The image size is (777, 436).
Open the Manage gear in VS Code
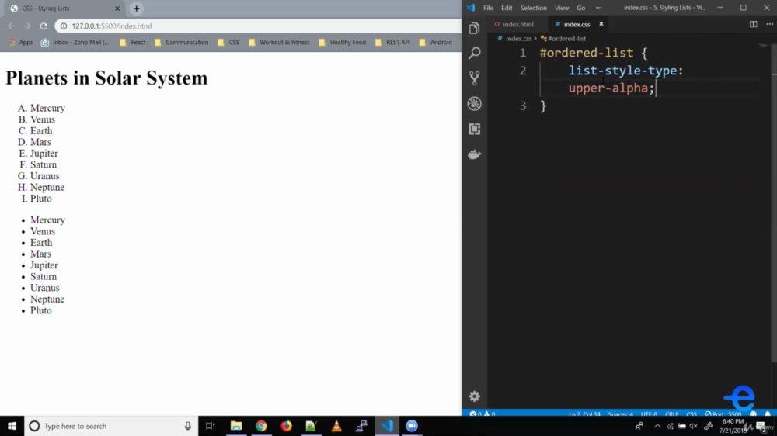474,396
